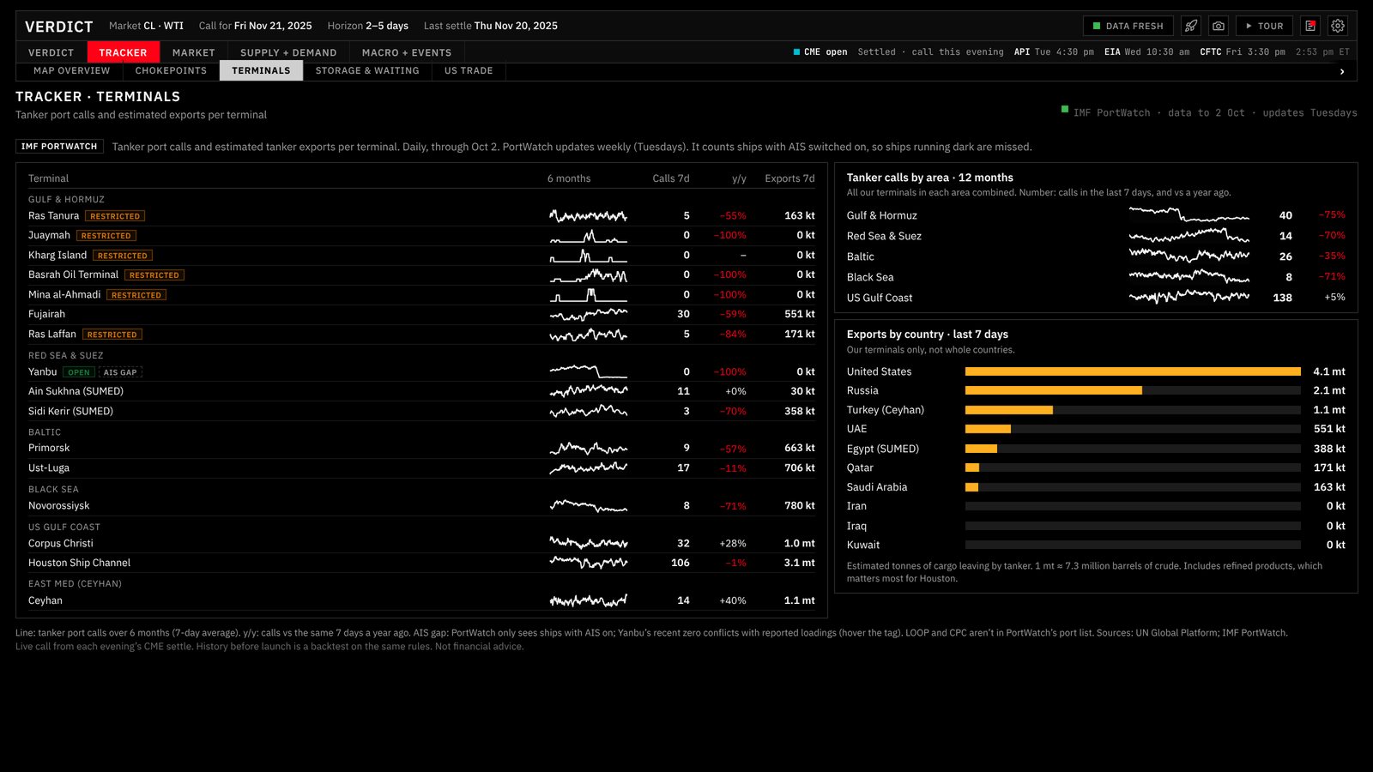Expand sub-tabs with the right chevron
1373x772 pixels.
(x=1342, y=71)
